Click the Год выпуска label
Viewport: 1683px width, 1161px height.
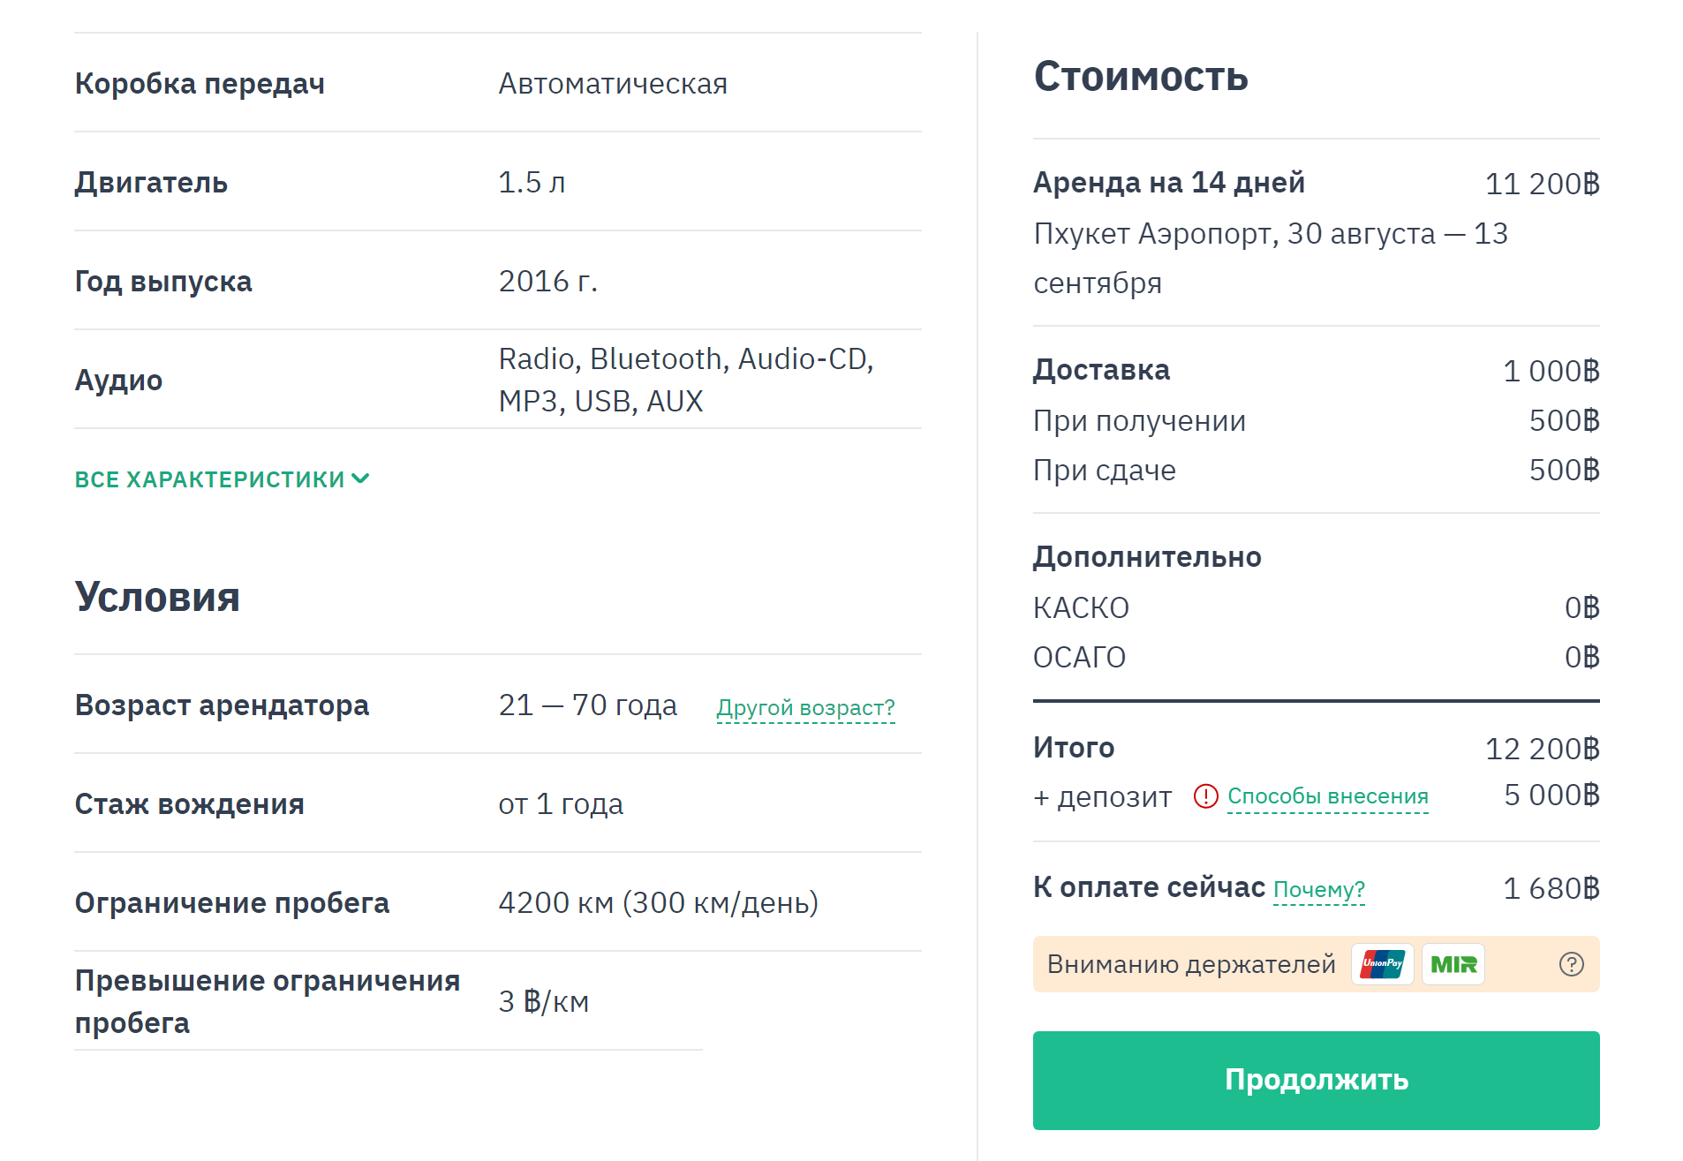click(x=163, y=282)
